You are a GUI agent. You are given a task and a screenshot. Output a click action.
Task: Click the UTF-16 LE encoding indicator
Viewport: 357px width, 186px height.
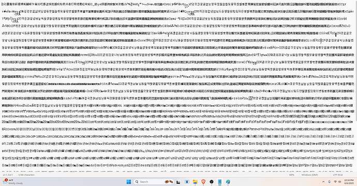click(x=338, y=175)
